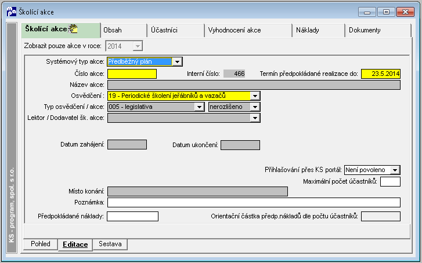Open Systémový typ akce dropdown arrow
The width and height of the screenshot is (422, 263).
177,62
